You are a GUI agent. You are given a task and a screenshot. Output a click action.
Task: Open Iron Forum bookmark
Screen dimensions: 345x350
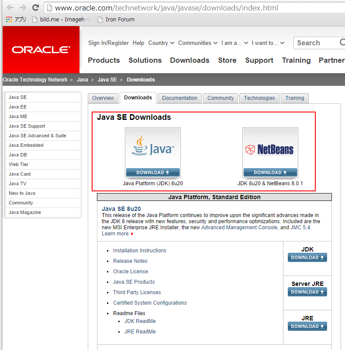click(116, 20)
